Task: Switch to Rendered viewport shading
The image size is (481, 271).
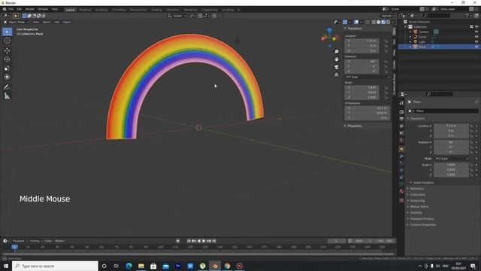Action: (x=389, y=22)
